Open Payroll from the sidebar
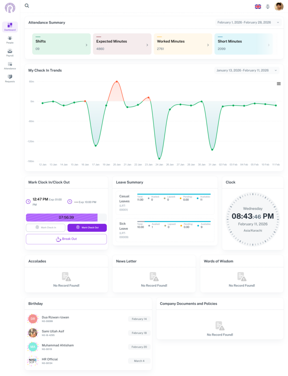The image size is (288, 376). [10, 53]
